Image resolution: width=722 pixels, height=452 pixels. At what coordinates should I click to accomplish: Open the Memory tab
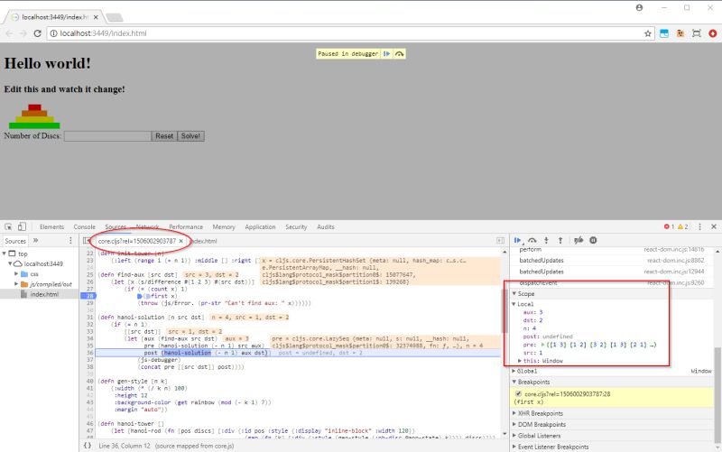coord(224,227)
